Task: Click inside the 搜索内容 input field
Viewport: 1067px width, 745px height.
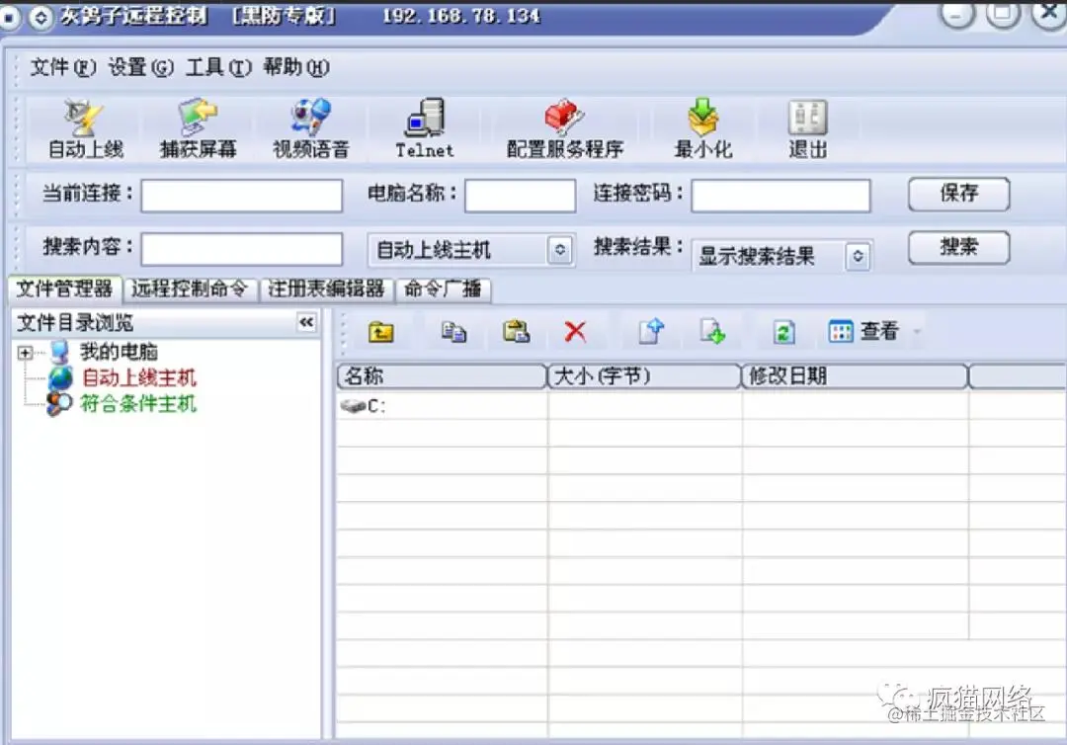Action: [x=241, y=250]
